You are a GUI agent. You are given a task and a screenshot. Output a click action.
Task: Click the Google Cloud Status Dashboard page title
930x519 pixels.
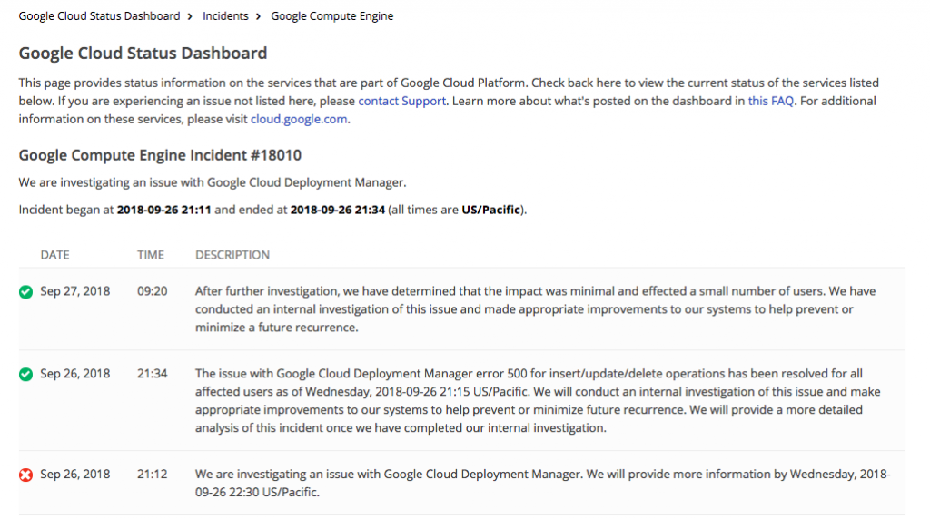[143, 54]
